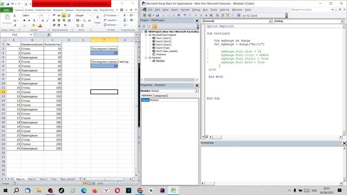Toggle left text alignment in Excel ribbon
The image size is (347, 195).
click(54, 21)
